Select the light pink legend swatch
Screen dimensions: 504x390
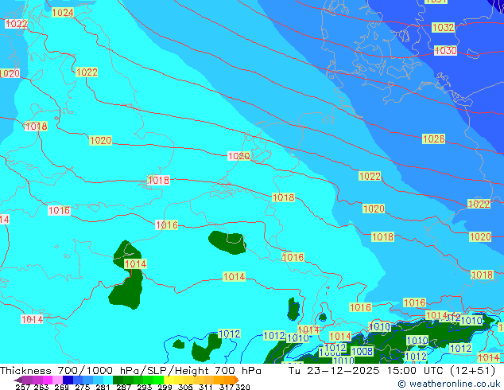coord(57,380)
